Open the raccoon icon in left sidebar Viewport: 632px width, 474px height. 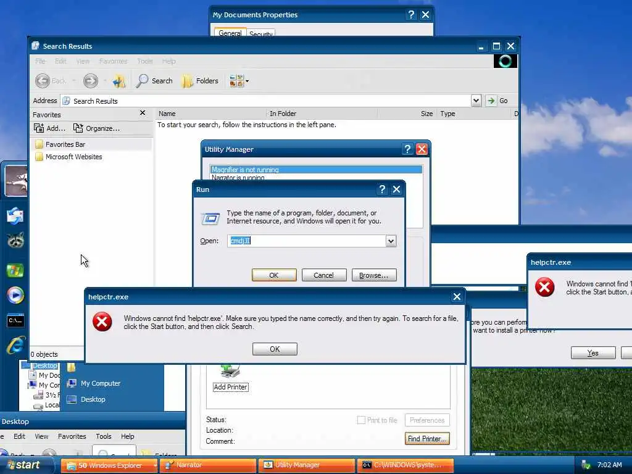click(x=15, y=240)
